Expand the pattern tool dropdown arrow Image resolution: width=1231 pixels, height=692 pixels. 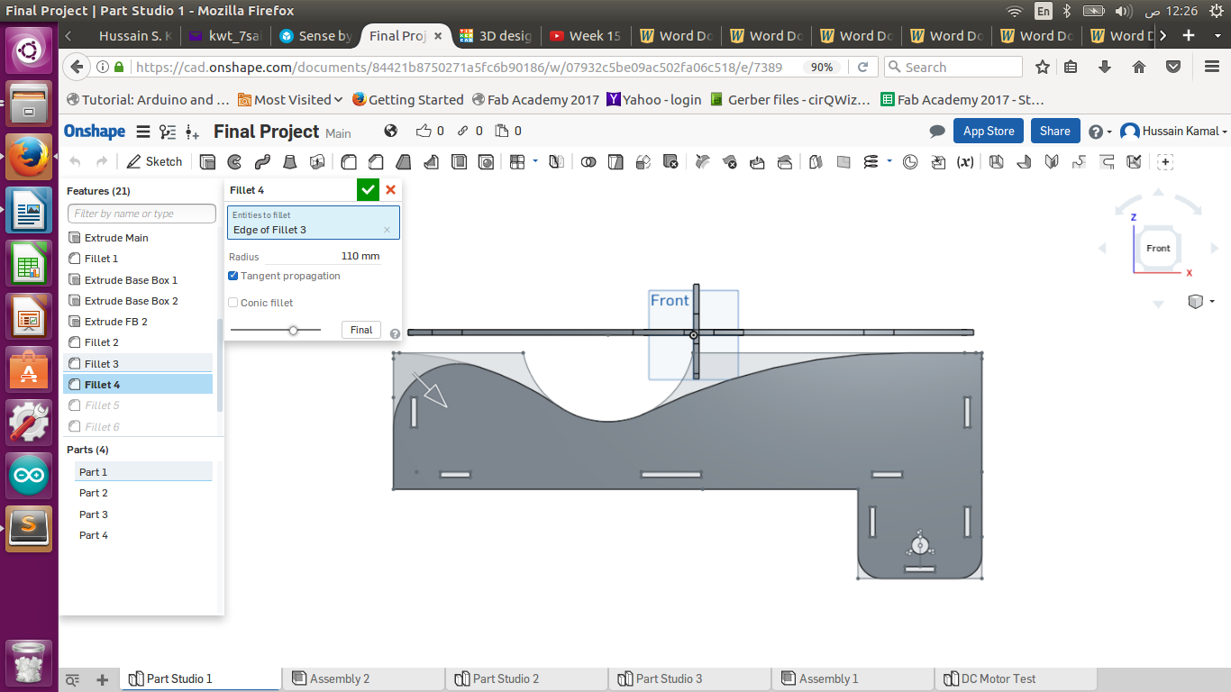click(535, 161)
